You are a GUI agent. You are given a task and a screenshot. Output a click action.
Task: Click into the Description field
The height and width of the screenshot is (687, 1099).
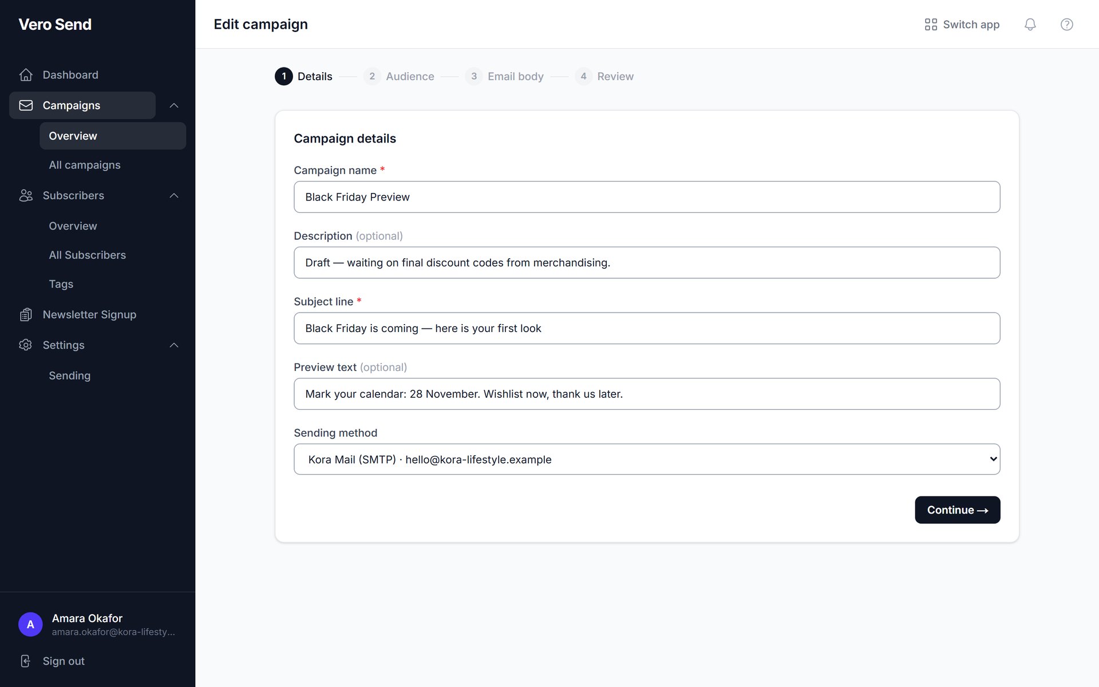(647, 263)
